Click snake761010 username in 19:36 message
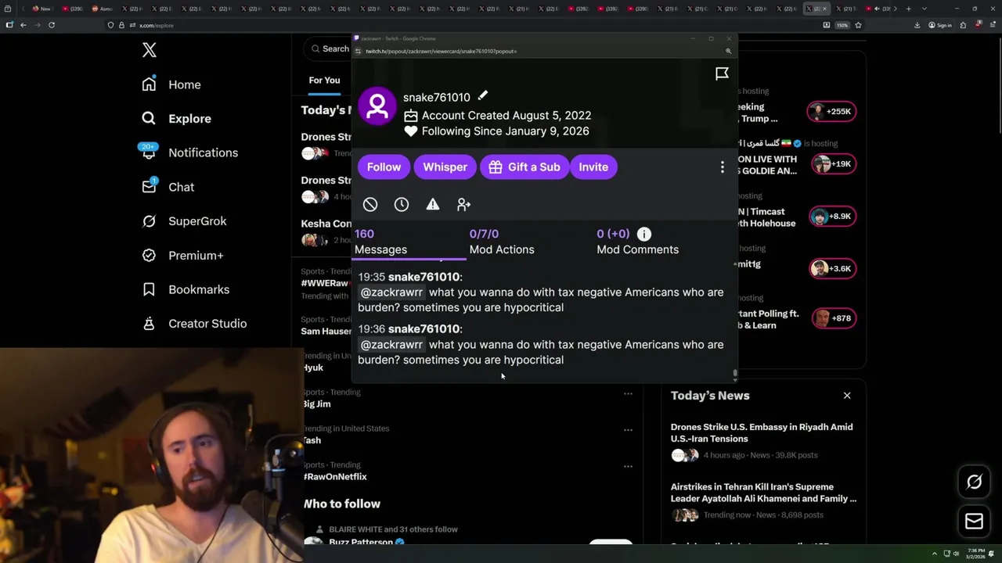The width and height of the screenshot is (1002, 563). [x=424, y=329]
